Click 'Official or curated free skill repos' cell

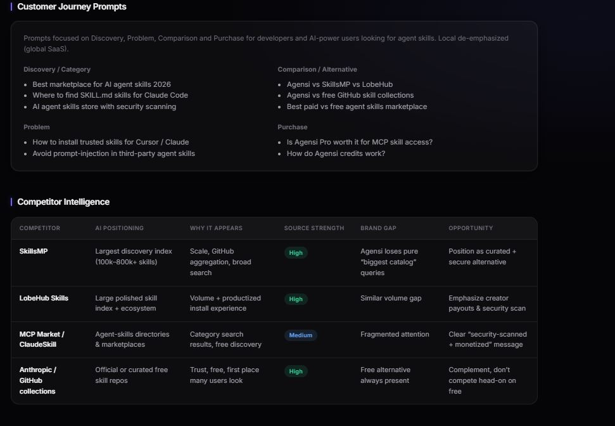click(x=131, y=375)
